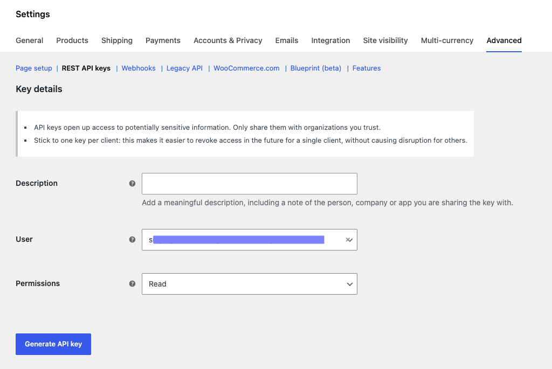Open the User field help icon
This screenshot has height=369, width=552.
click(x=132, y=240)
